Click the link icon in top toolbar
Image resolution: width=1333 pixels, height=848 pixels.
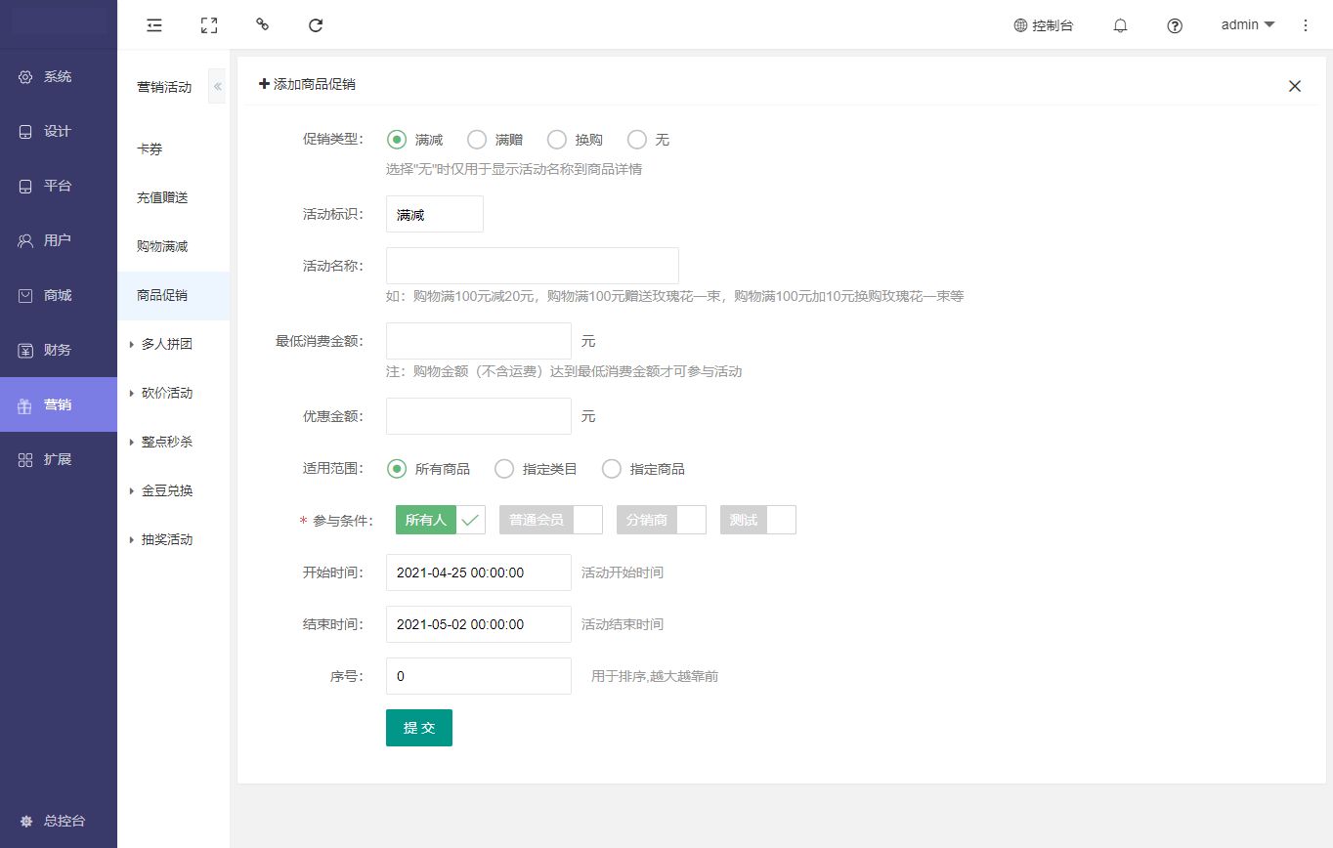262,25
